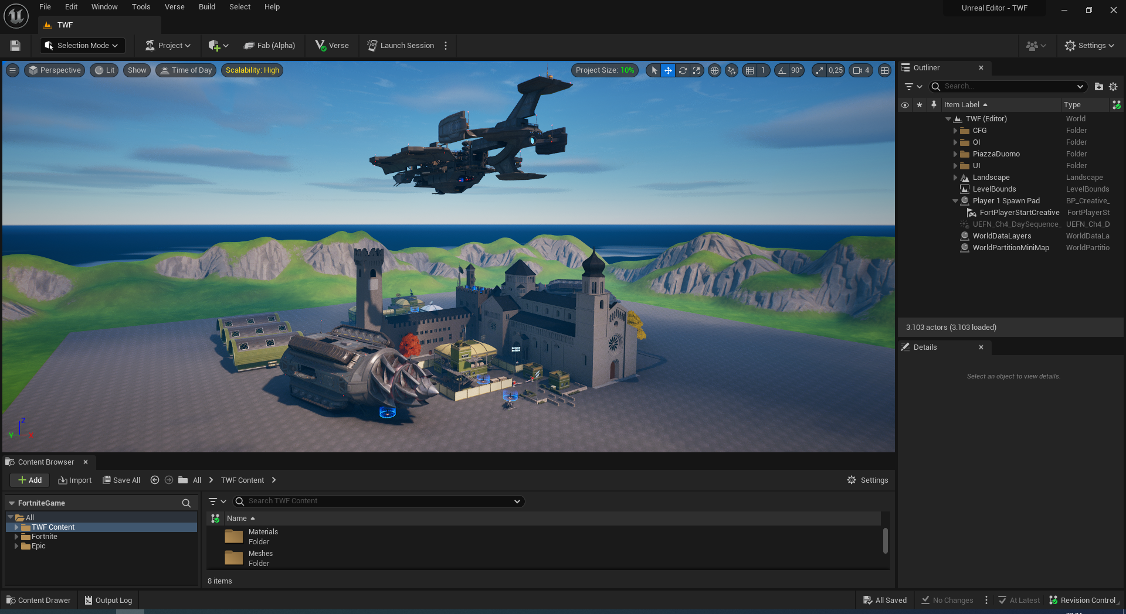Click the Search TWF Content field

pos(379,502)
